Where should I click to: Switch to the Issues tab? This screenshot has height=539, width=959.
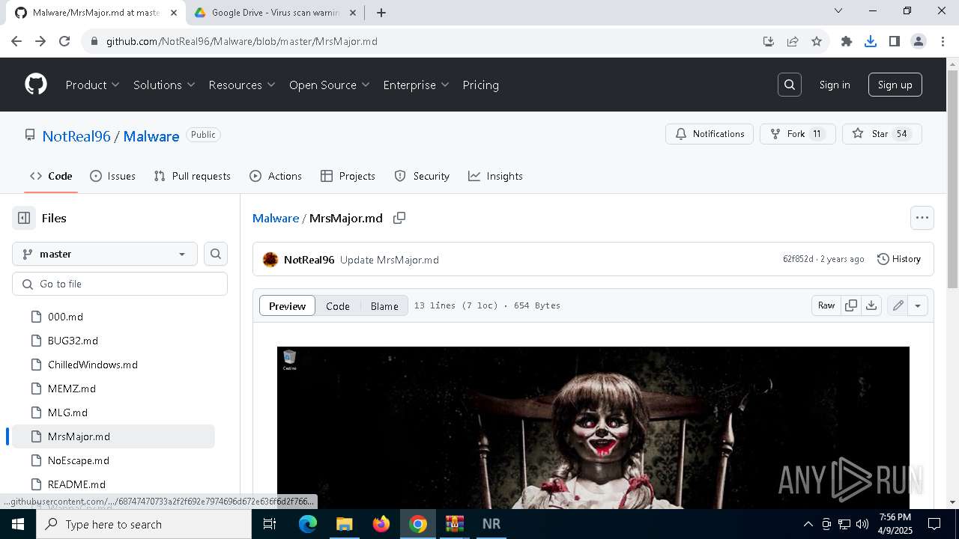click(112, 176)
